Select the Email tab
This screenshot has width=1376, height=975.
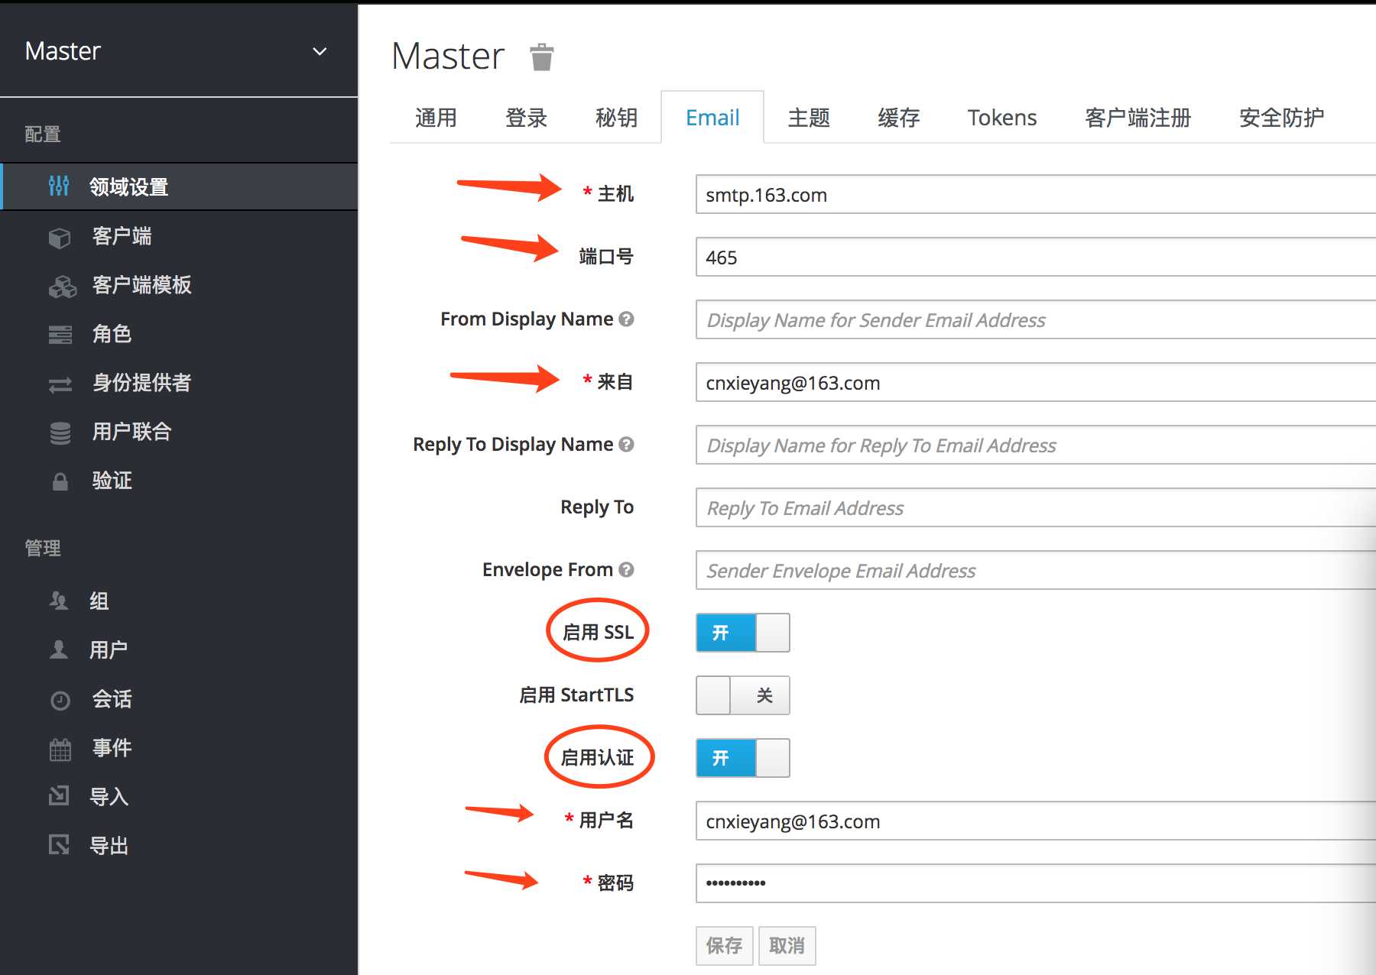pyautogui.click(x=712, y=118)
